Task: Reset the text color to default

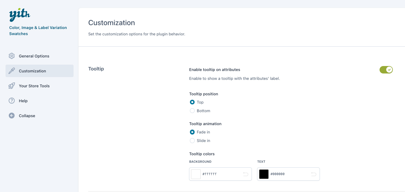Action: click(313, 174)
